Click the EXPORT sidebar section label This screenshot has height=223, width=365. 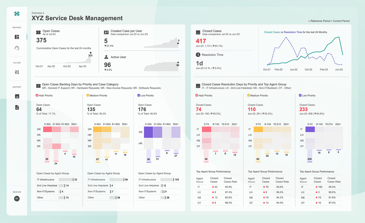[x=17, y=87]
